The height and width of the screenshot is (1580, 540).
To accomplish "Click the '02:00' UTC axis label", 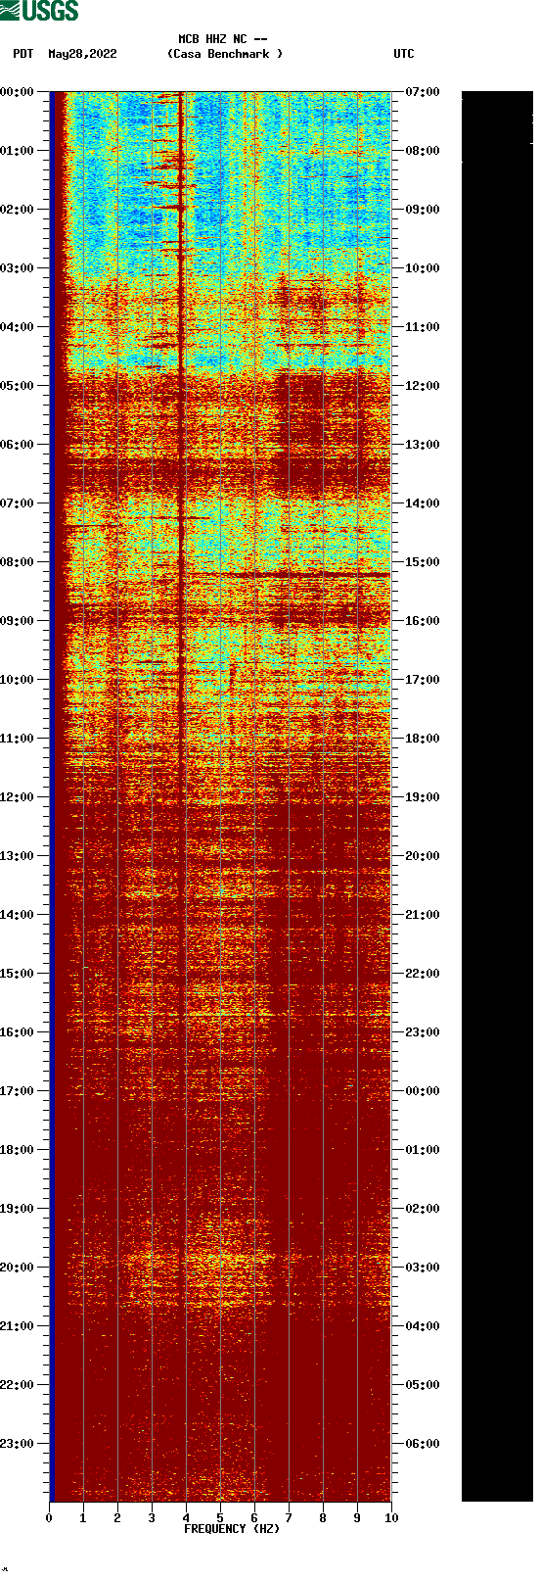I will pos(423,1209).
